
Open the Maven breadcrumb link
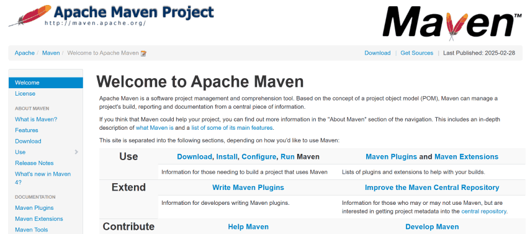point(51,53)
